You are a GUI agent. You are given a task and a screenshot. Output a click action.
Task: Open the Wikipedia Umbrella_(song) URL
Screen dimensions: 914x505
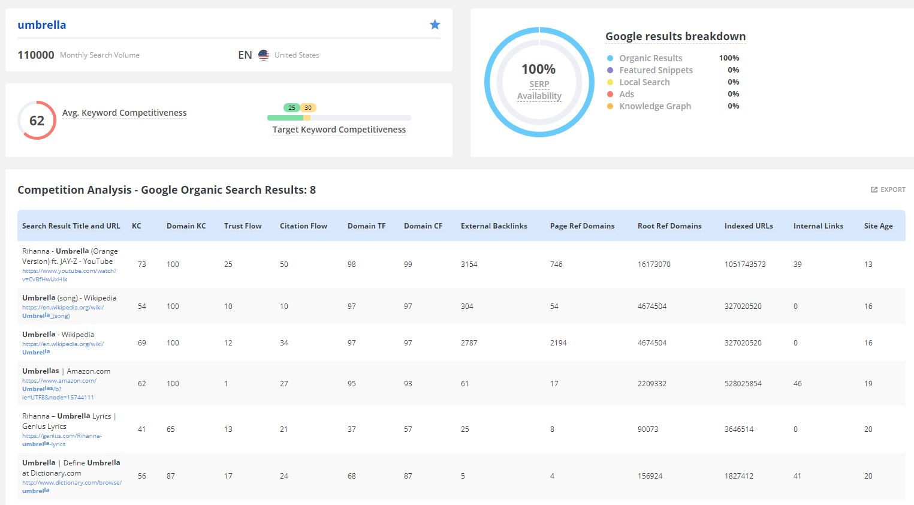63,311
